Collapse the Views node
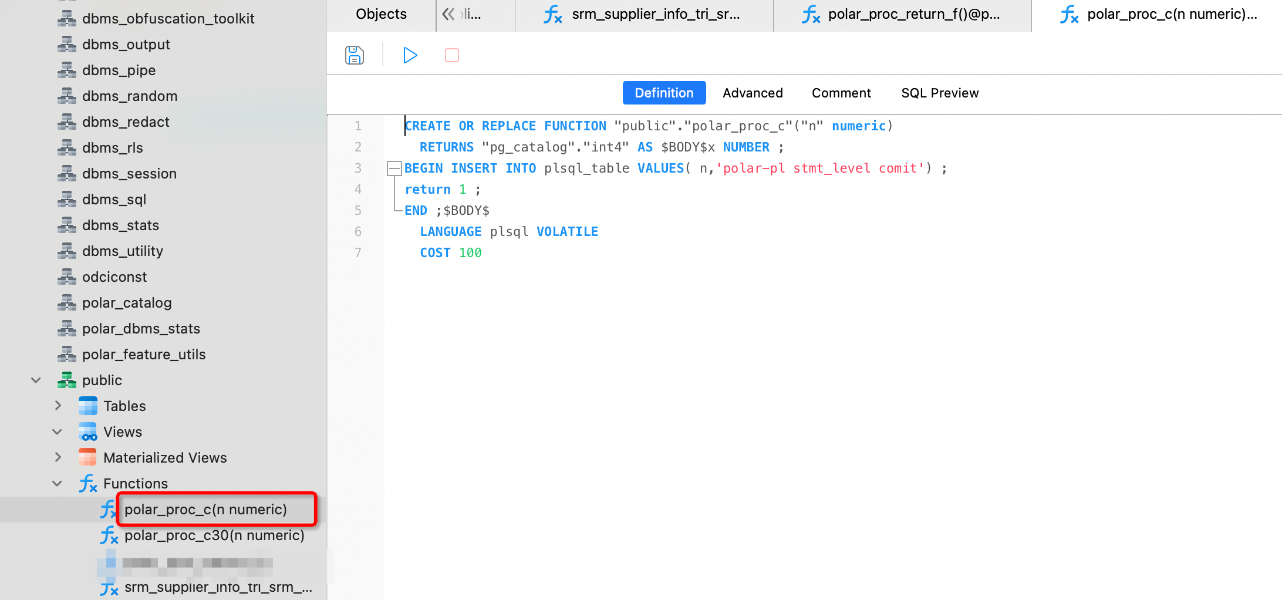 coord(57,432)
